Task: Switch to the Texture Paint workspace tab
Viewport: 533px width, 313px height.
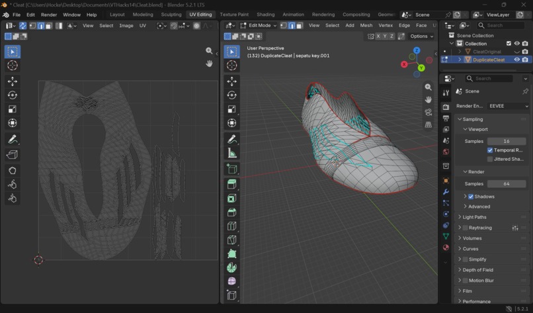Action: click(234, 15)
